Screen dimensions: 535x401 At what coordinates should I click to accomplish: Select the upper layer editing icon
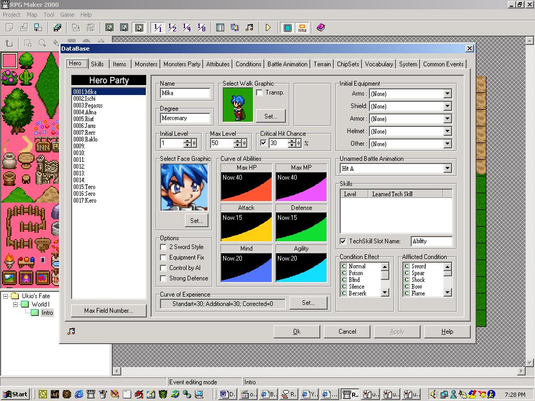(x=123, y=28)
